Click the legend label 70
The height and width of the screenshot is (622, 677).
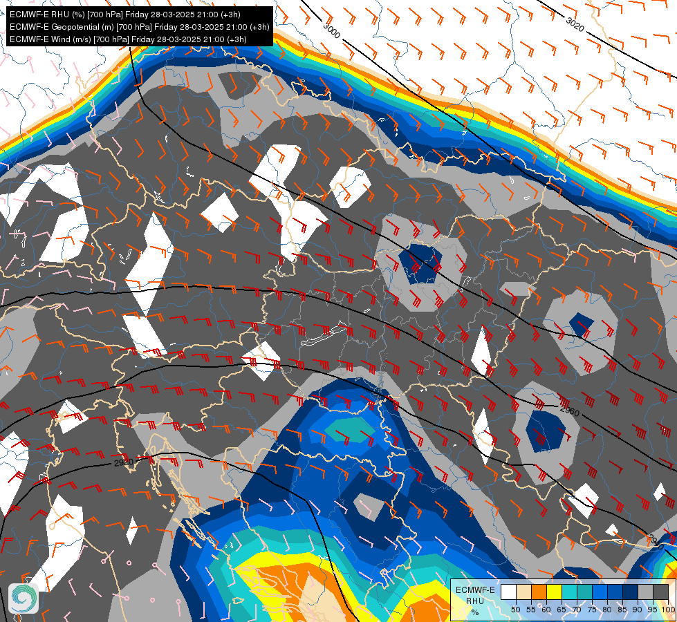[577, 610]
